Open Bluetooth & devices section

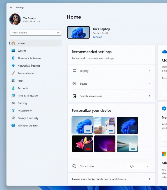tap(35, 58)
